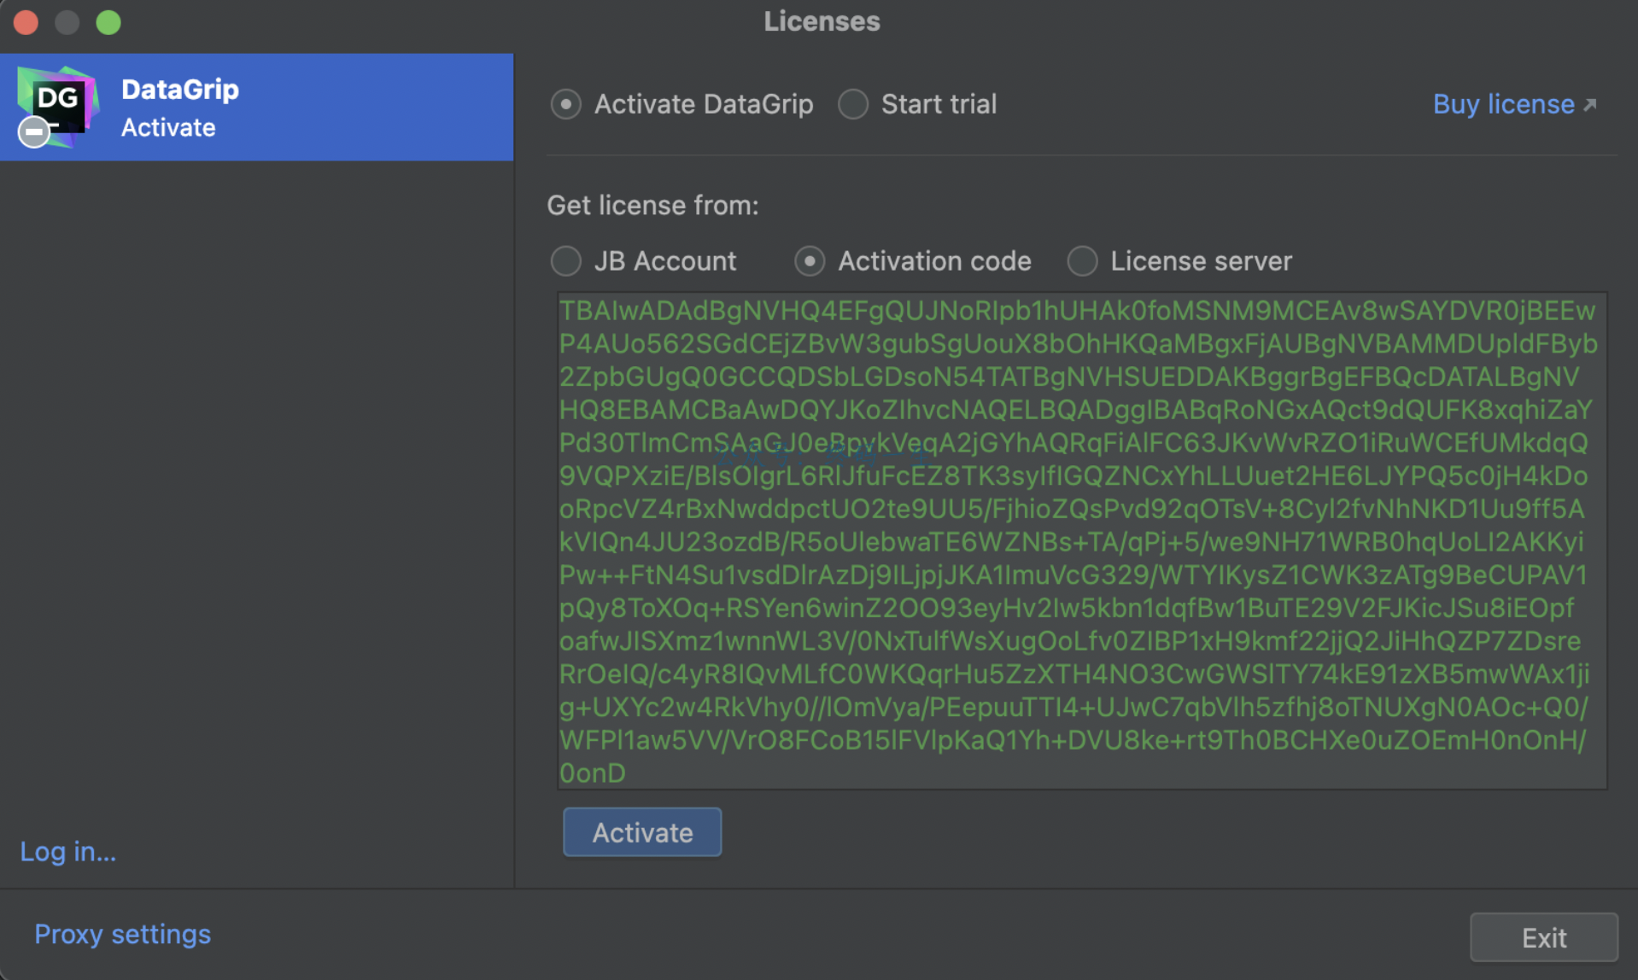Screen dimensions: 1638x980
Task: Open Proxy settings link
Action: coord(122,934)
